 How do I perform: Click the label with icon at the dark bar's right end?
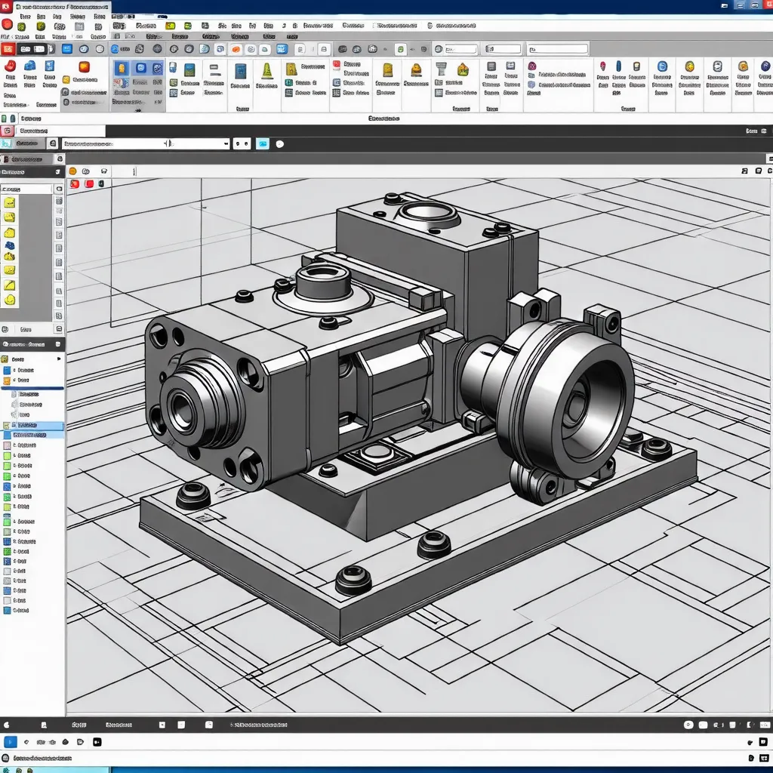click(x=756, y=131)
